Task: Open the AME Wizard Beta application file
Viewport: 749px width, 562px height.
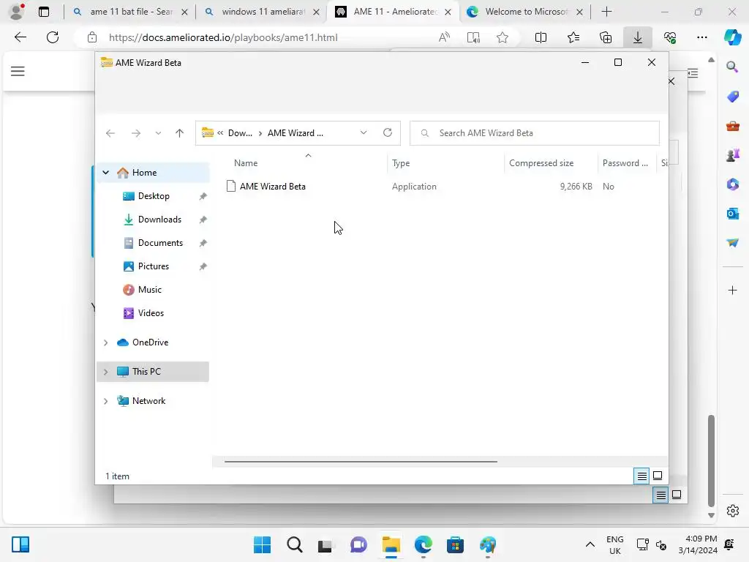Action: pyautogui.click(x=272, y=187)
